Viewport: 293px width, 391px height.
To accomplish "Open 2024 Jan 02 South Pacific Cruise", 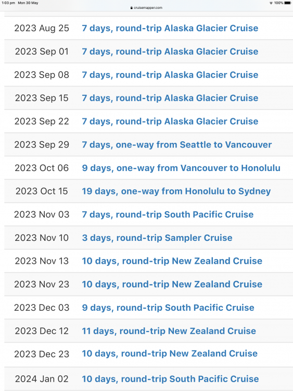I will click(x=170, y=379).
